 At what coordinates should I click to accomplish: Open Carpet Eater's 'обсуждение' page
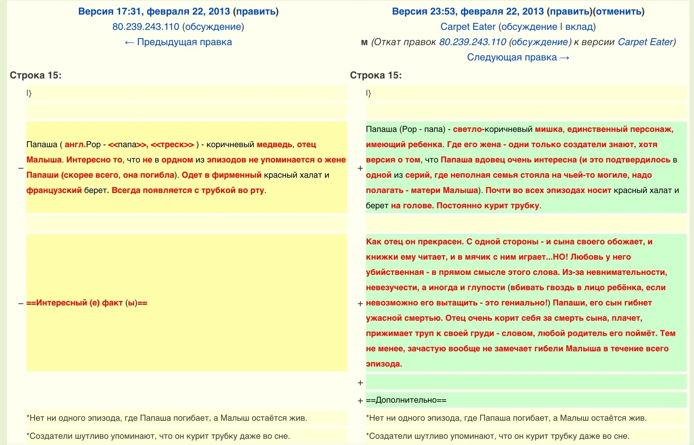(529, 27)
